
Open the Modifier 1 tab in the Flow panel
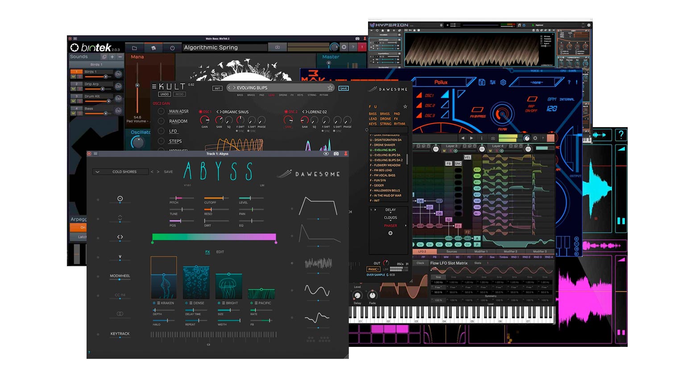[481, 251]
